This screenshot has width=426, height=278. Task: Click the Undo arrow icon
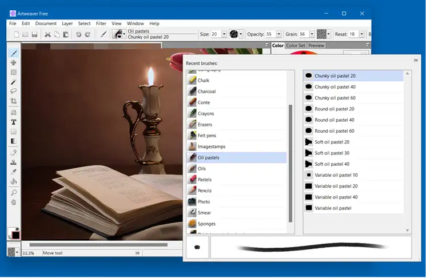click(78, 34)
